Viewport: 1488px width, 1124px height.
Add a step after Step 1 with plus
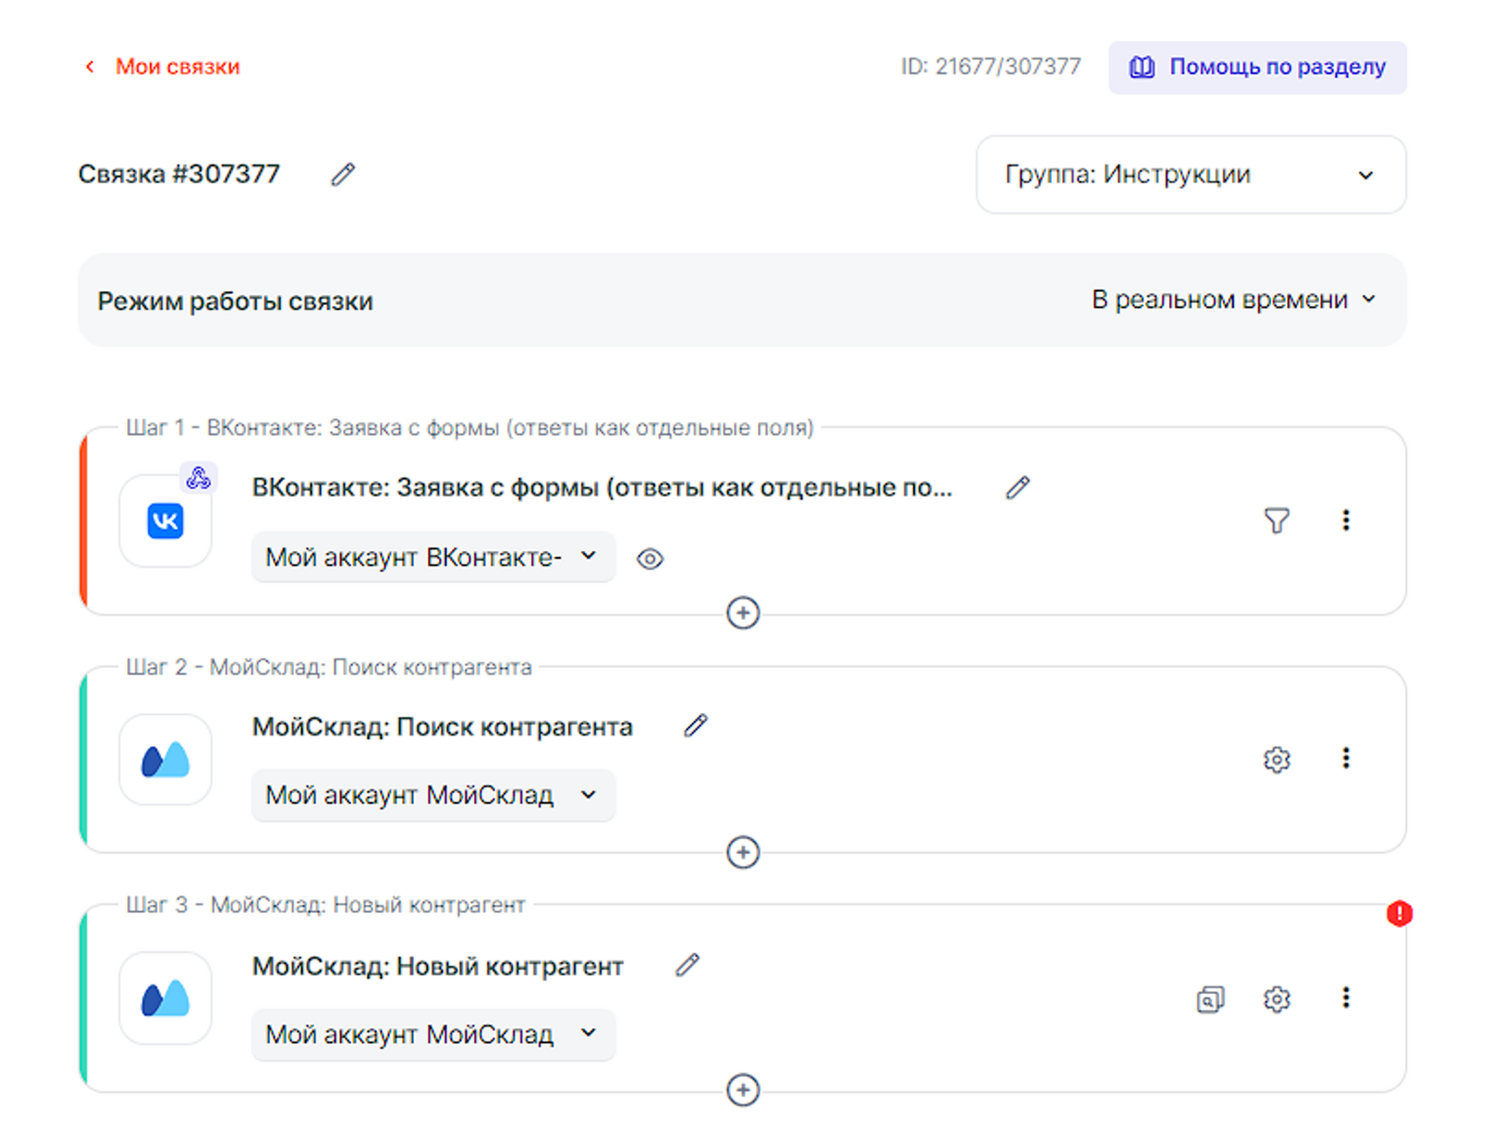coord(742,614)
